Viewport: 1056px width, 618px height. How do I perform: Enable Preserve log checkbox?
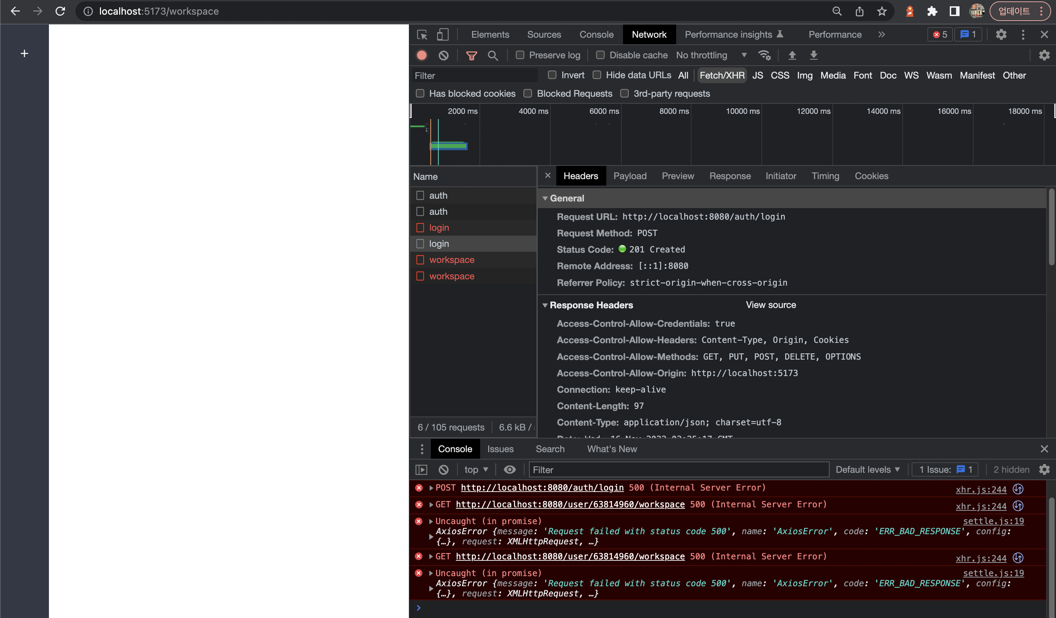pyautogui.click(x=520, y=55)
